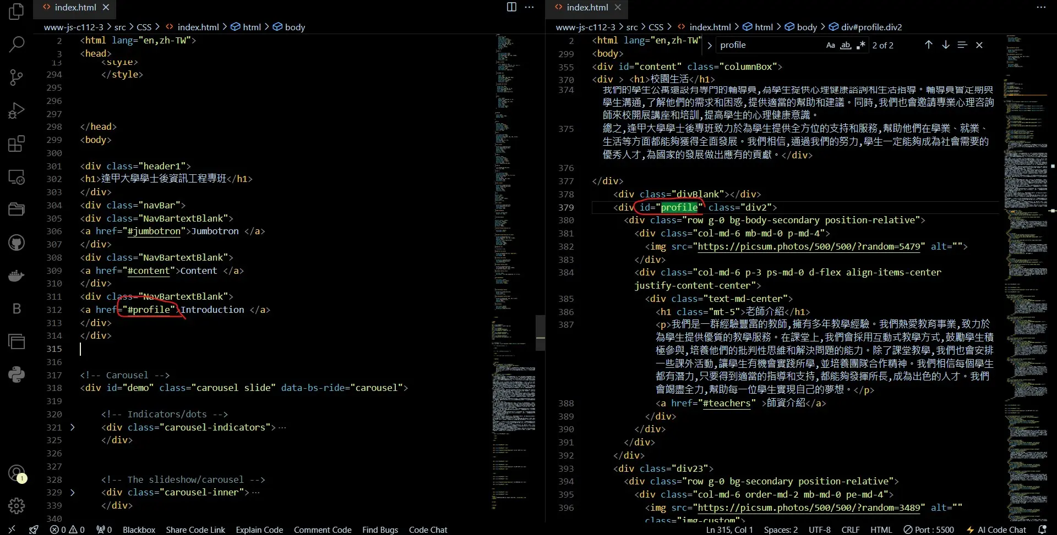Screen dimensions: 1057x535
Task: Expand the folded carousel-indicators div
Action: click(72, 427)
